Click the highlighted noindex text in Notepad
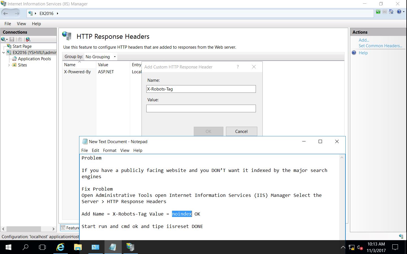This screenshot has height=254, width=407. coord(182,214)
